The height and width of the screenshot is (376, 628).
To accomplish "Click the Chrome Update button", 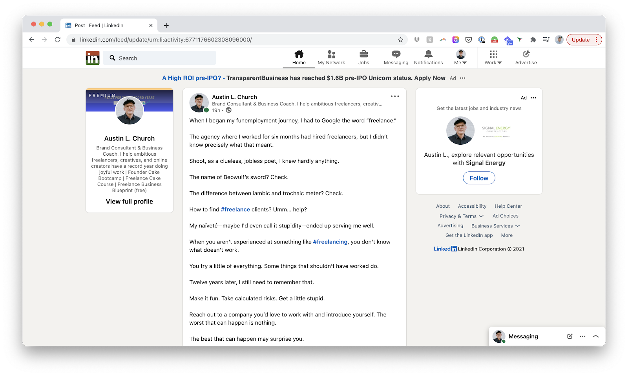I will pyautogui.click(x=584, y=40).
